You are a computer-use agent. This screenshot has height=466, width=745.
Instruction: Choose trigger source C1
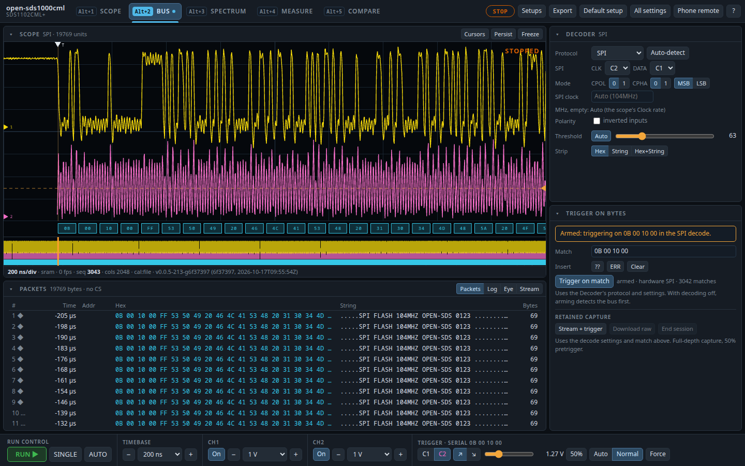point(426,454)
